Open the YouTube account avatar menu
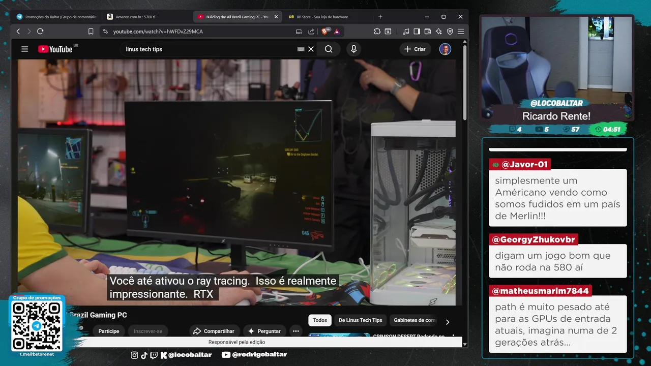 [445, 49]
